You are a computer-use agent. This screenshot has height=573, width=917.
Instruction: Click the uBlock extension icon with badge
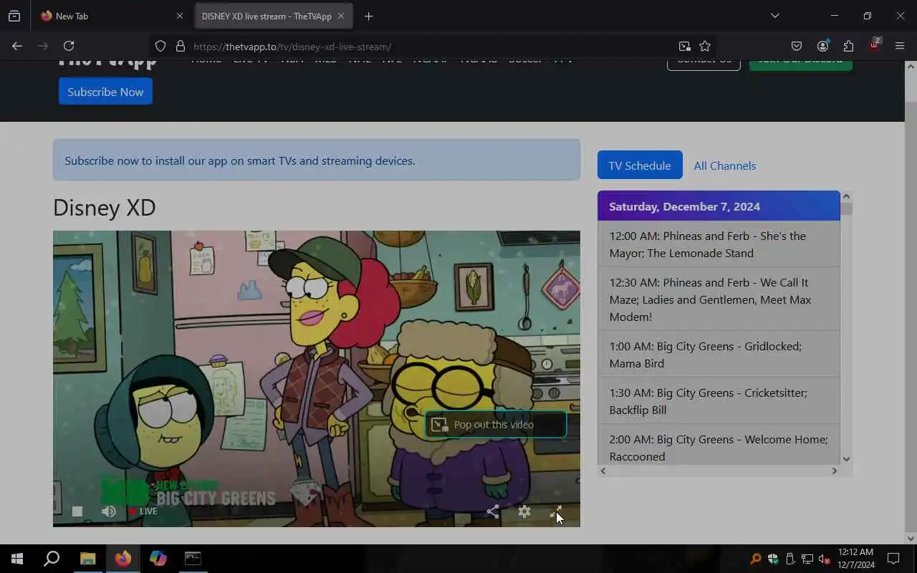point(874,45)
